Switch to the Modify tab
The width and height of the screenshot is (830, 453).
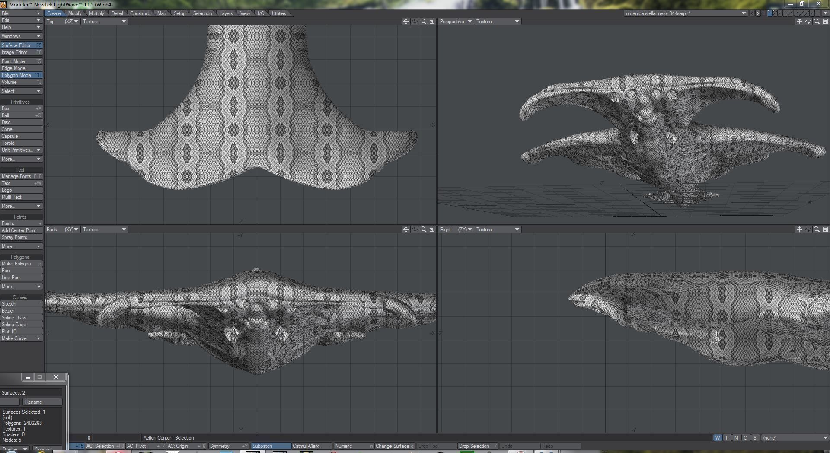[x=75, y=13]
